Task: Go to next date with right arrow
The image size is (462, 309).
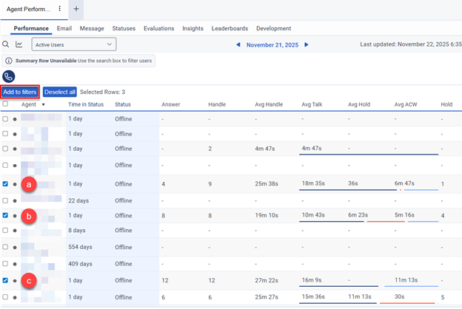Action: 307,44
